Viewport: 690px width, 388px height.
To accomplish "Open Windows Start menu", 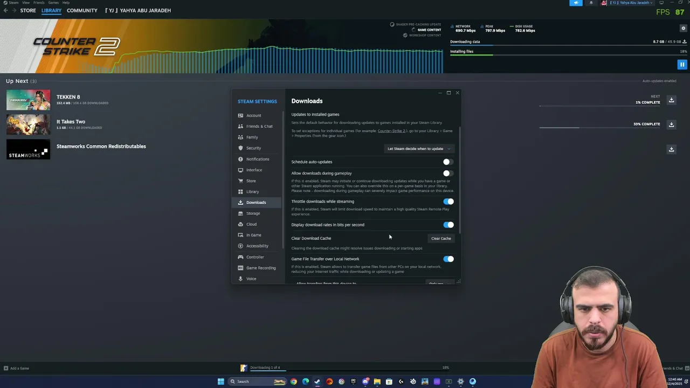I will click(220, 382).
